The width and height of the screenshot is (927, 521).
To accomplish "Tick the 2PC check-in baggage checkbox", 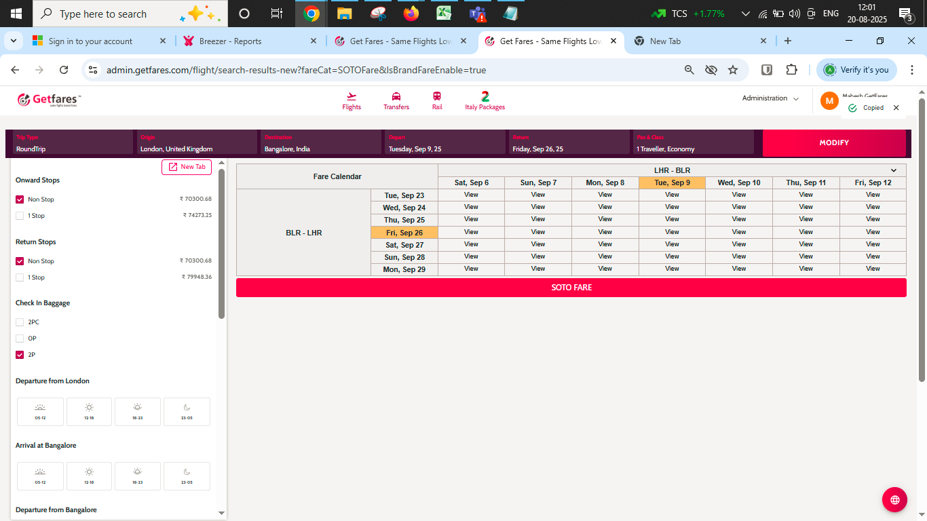I will click(20, 322).
